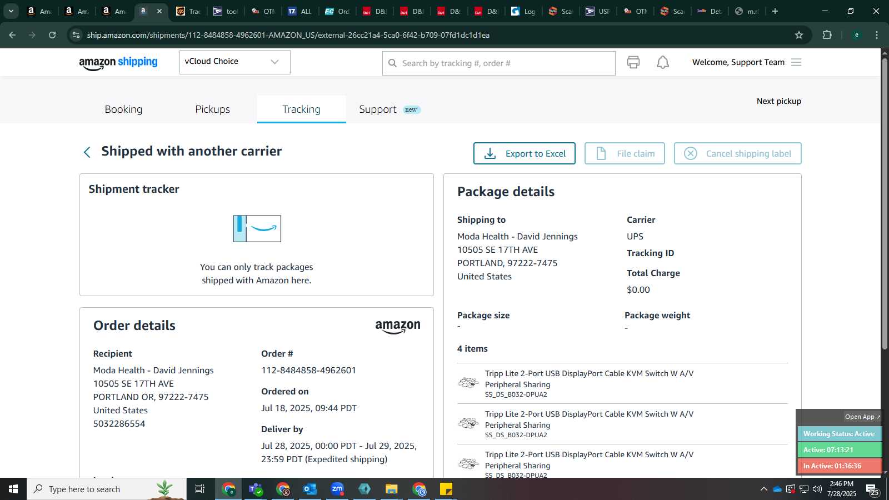Open Sticky Notes from taskbar
Viewport: 889px width, 500px height.
click(x=446, y=489)
